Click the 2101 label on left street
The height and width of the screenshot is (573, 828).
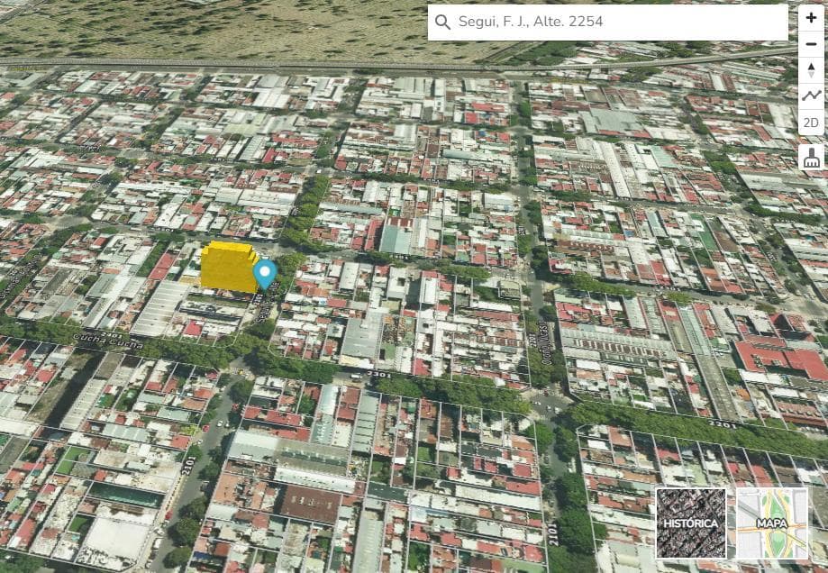[x=188, y=464]
